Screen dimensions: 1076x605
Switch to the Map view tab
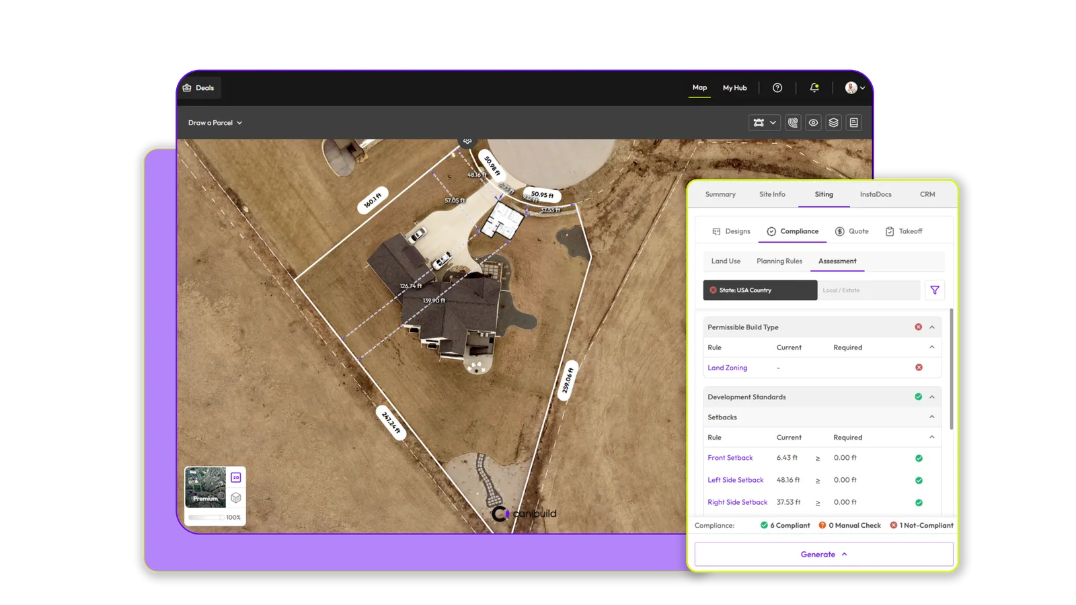699,87
